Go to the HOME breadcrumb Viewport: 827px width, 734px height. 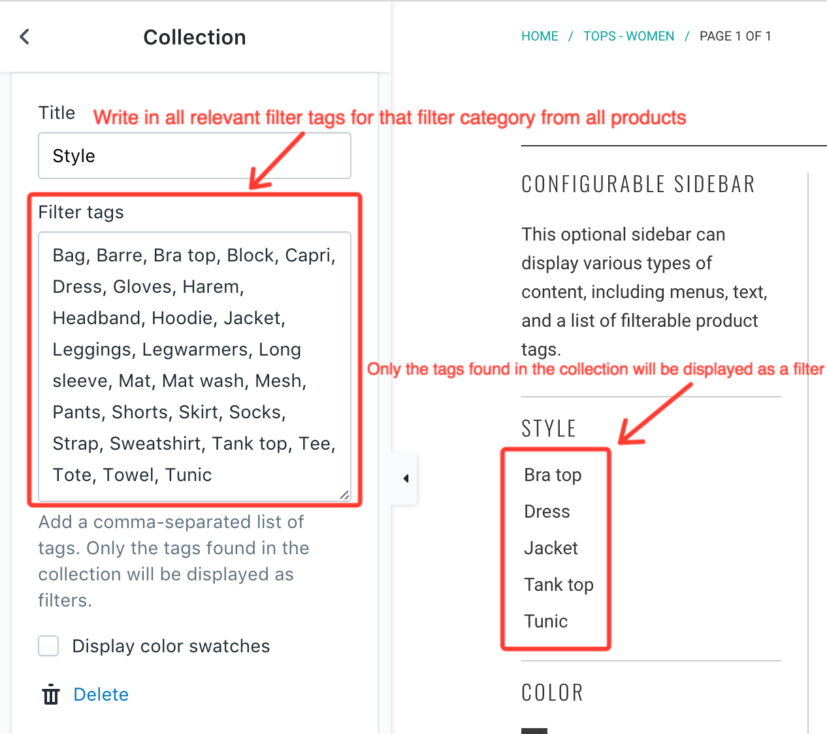pos(540,37)
